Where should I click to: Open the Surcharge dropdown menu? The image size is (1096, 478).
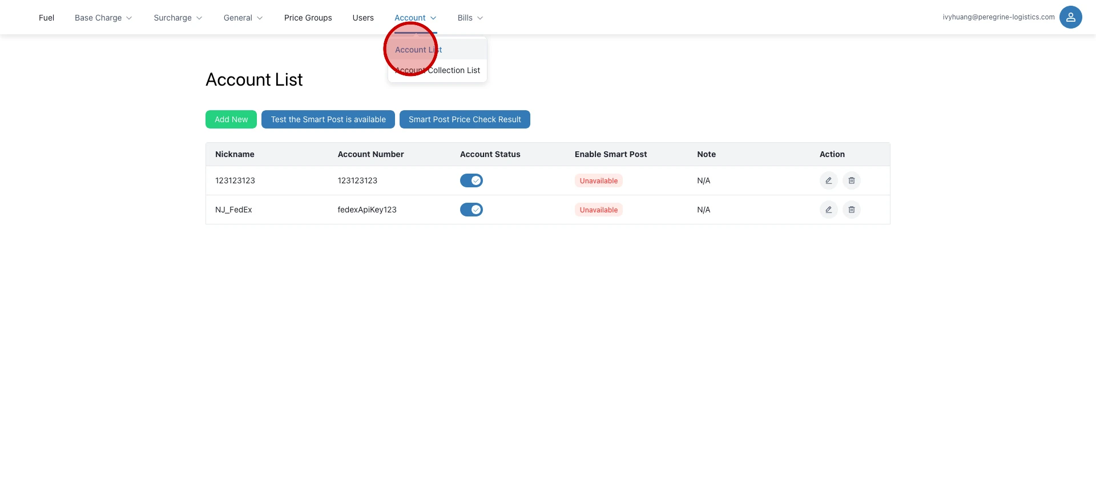[x=178, y=18]
